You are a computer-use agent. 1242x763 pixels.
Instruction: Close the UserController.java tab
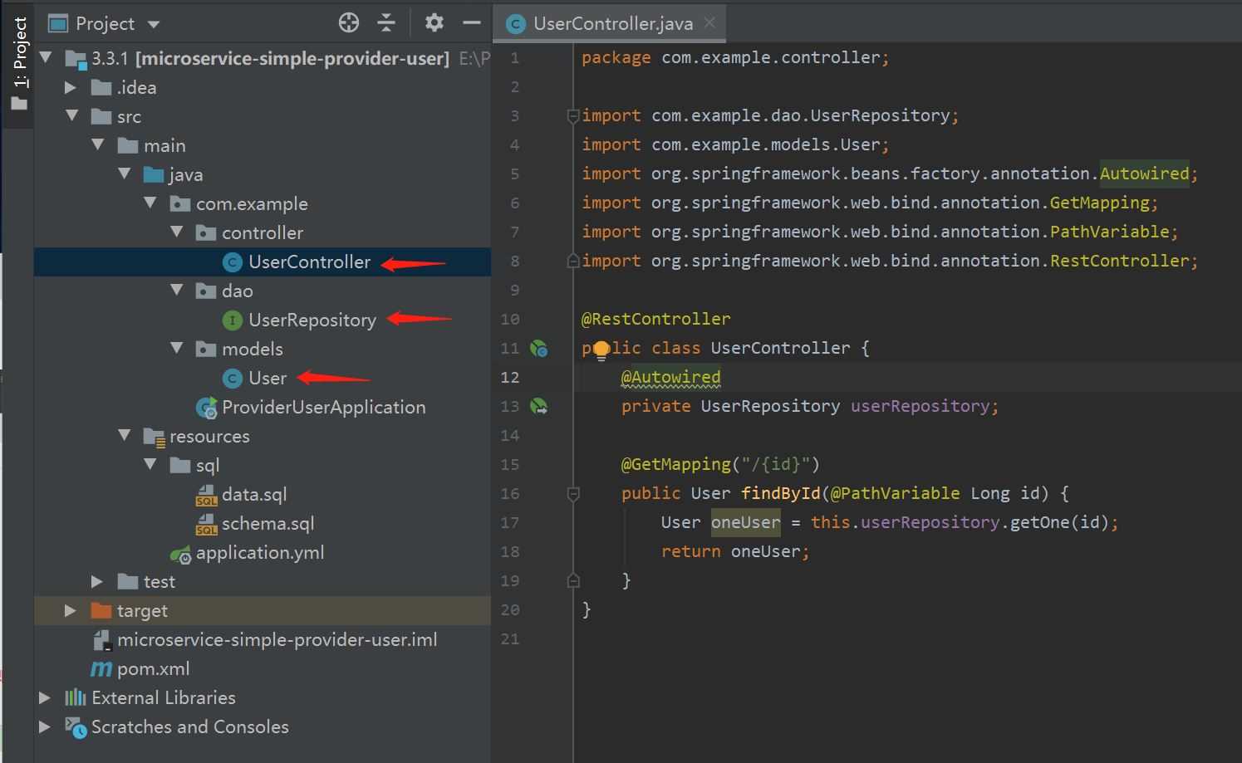709,23
